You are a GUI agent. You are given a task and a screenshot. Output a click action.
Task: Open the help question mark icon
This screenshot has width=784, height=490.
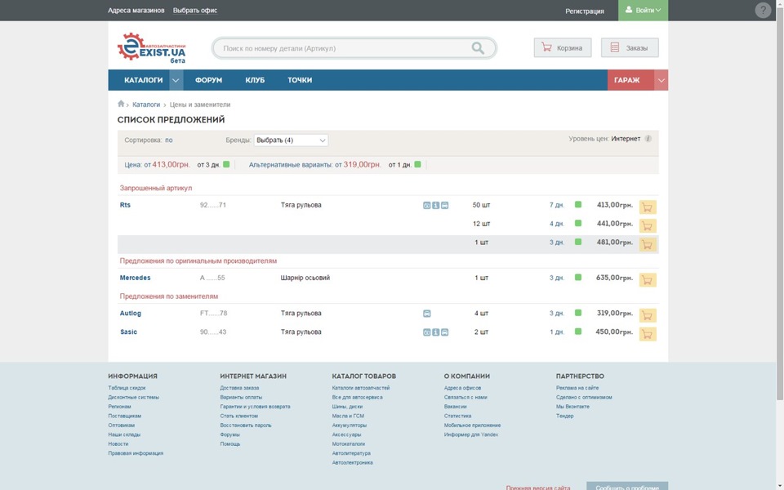coord(763,10)
